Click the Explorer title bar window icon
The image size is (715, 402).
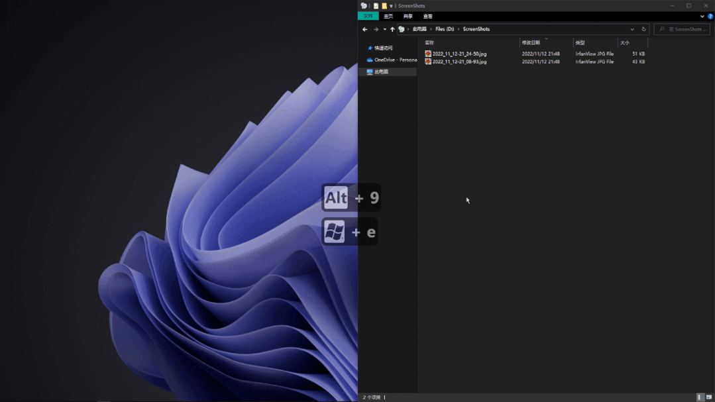pos(363,6)
